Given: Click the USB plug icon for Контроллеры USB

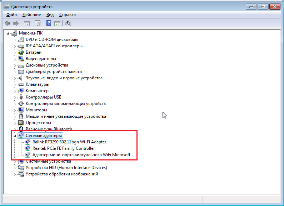Looking at the screenshot, I should (x=21, y=97).
